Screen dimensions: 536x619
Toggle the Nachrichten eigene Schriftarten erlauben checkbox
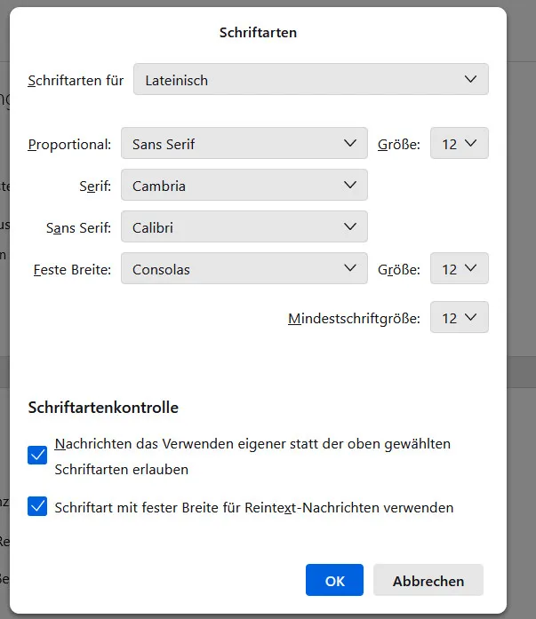37,456
